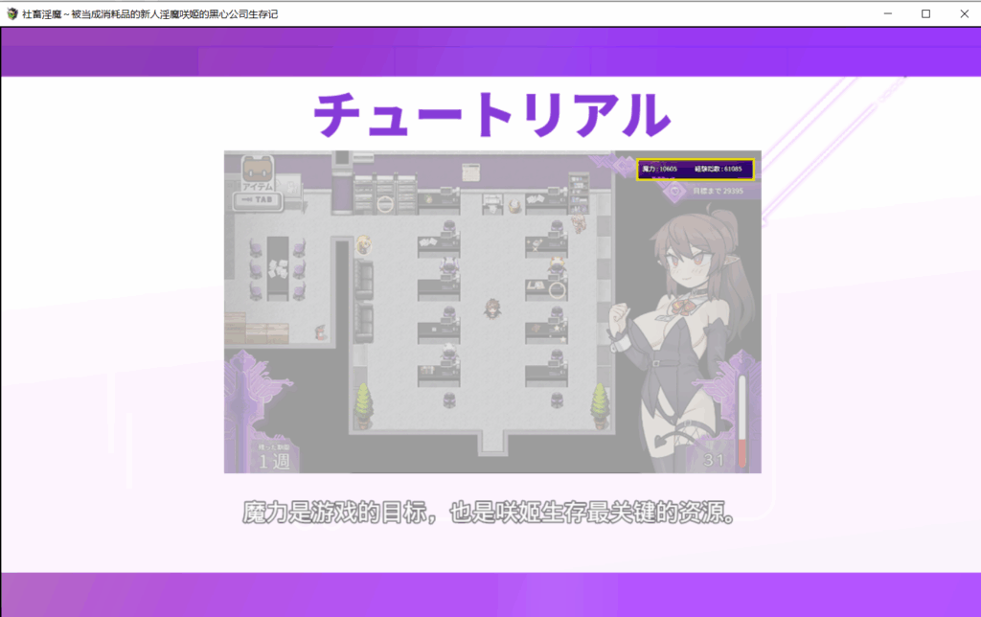The width and height of the screenshot is (981, 617).
Task: Click the tutorial screenshot image
Action: 492,311
